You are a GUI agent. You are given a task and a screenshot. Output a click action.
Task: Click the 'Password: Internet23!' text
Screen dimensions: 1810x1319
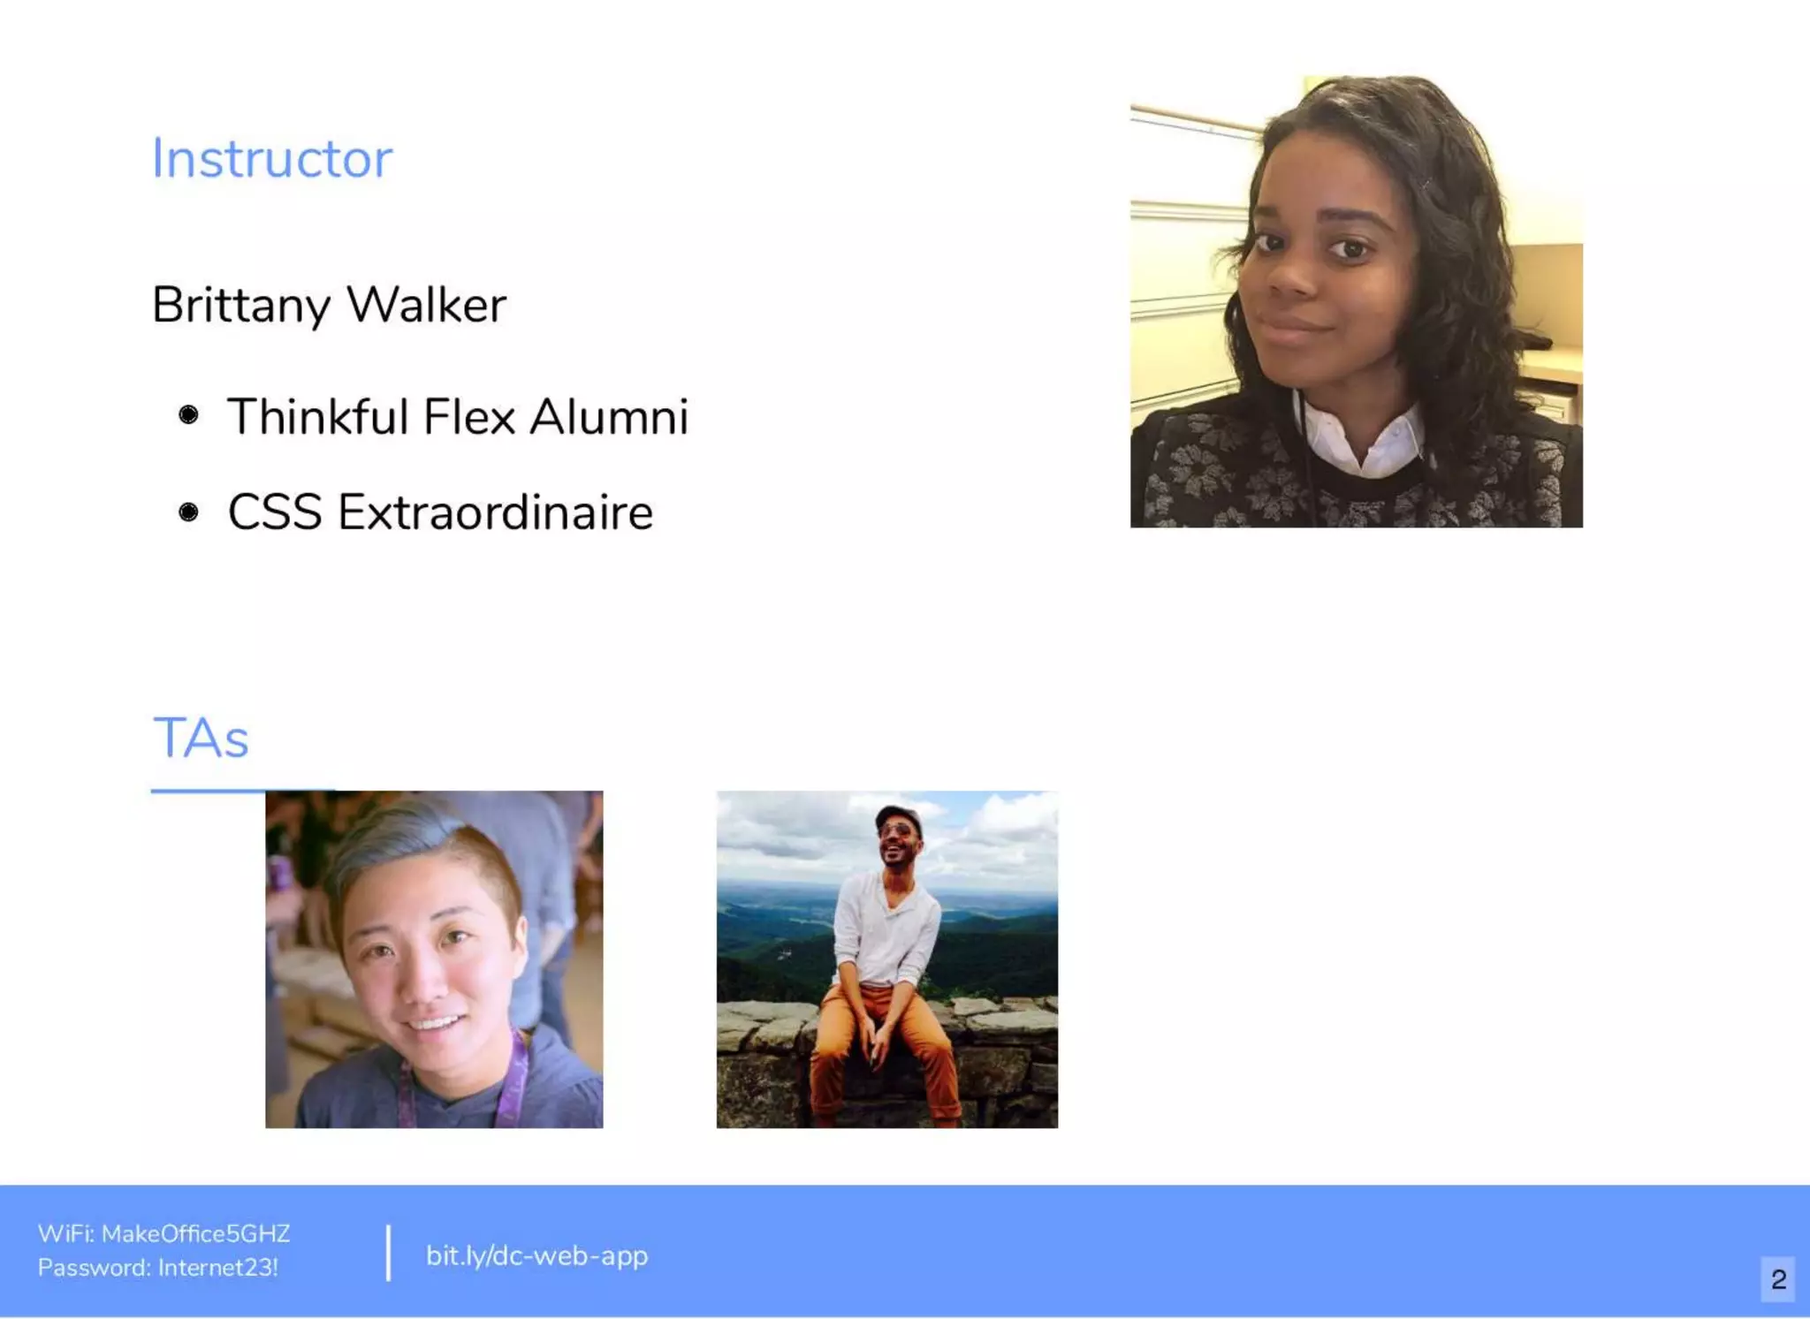(157, 1268)
